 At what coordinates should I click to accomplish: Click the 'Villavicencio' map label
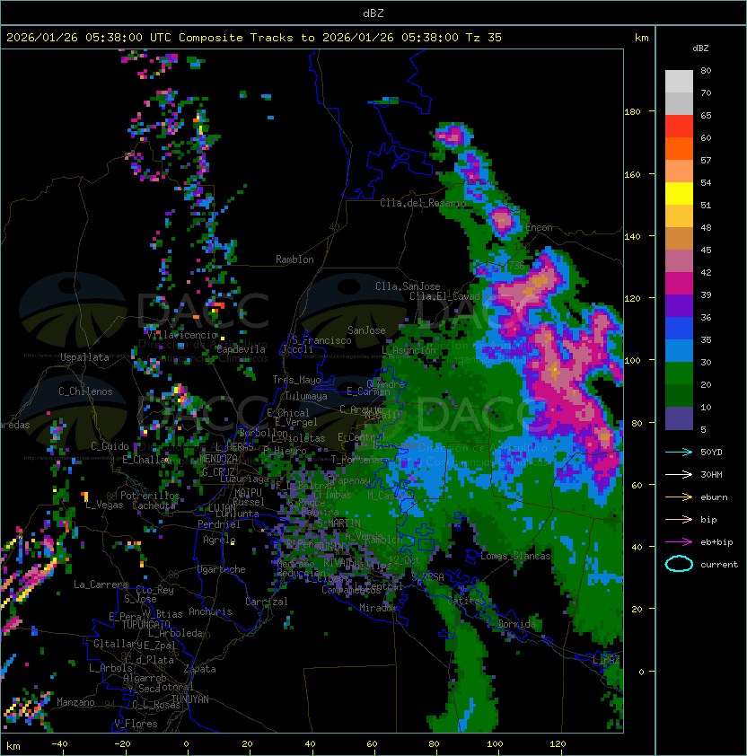click(x=181, y=335)
